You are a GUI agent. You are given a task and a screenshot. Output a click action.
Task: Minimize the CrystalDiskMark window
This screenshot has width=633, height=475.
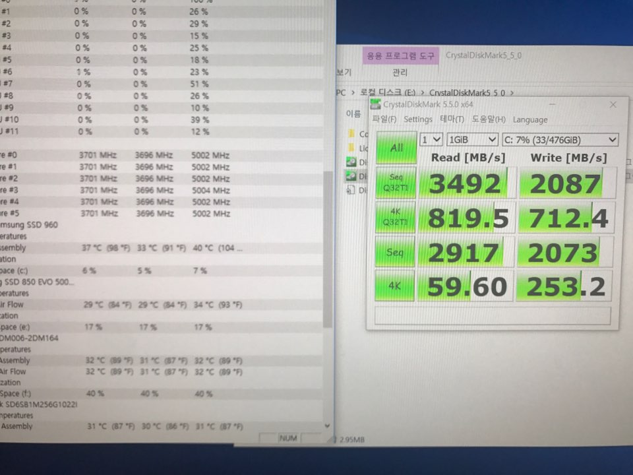tap(553, 105)
